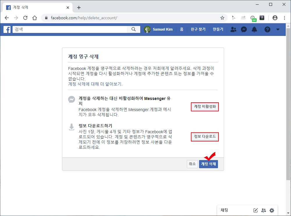Open chat settings gear
291x216 pixels.
[272, 210]
